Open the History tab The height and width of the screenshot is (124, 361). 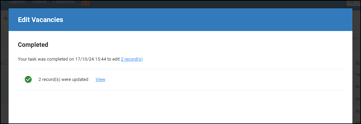click(x=39, y=2)
